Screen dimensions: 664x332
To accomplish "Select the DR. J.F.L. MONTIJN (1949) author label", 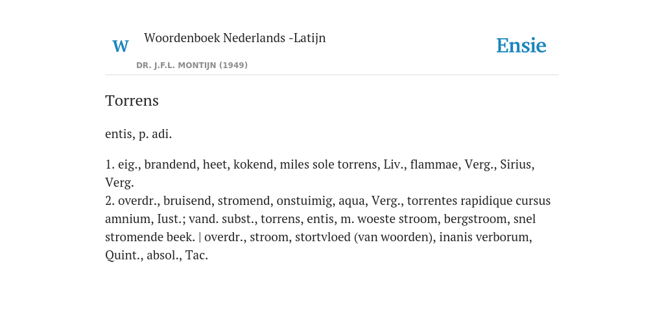I will coord(192,65).
